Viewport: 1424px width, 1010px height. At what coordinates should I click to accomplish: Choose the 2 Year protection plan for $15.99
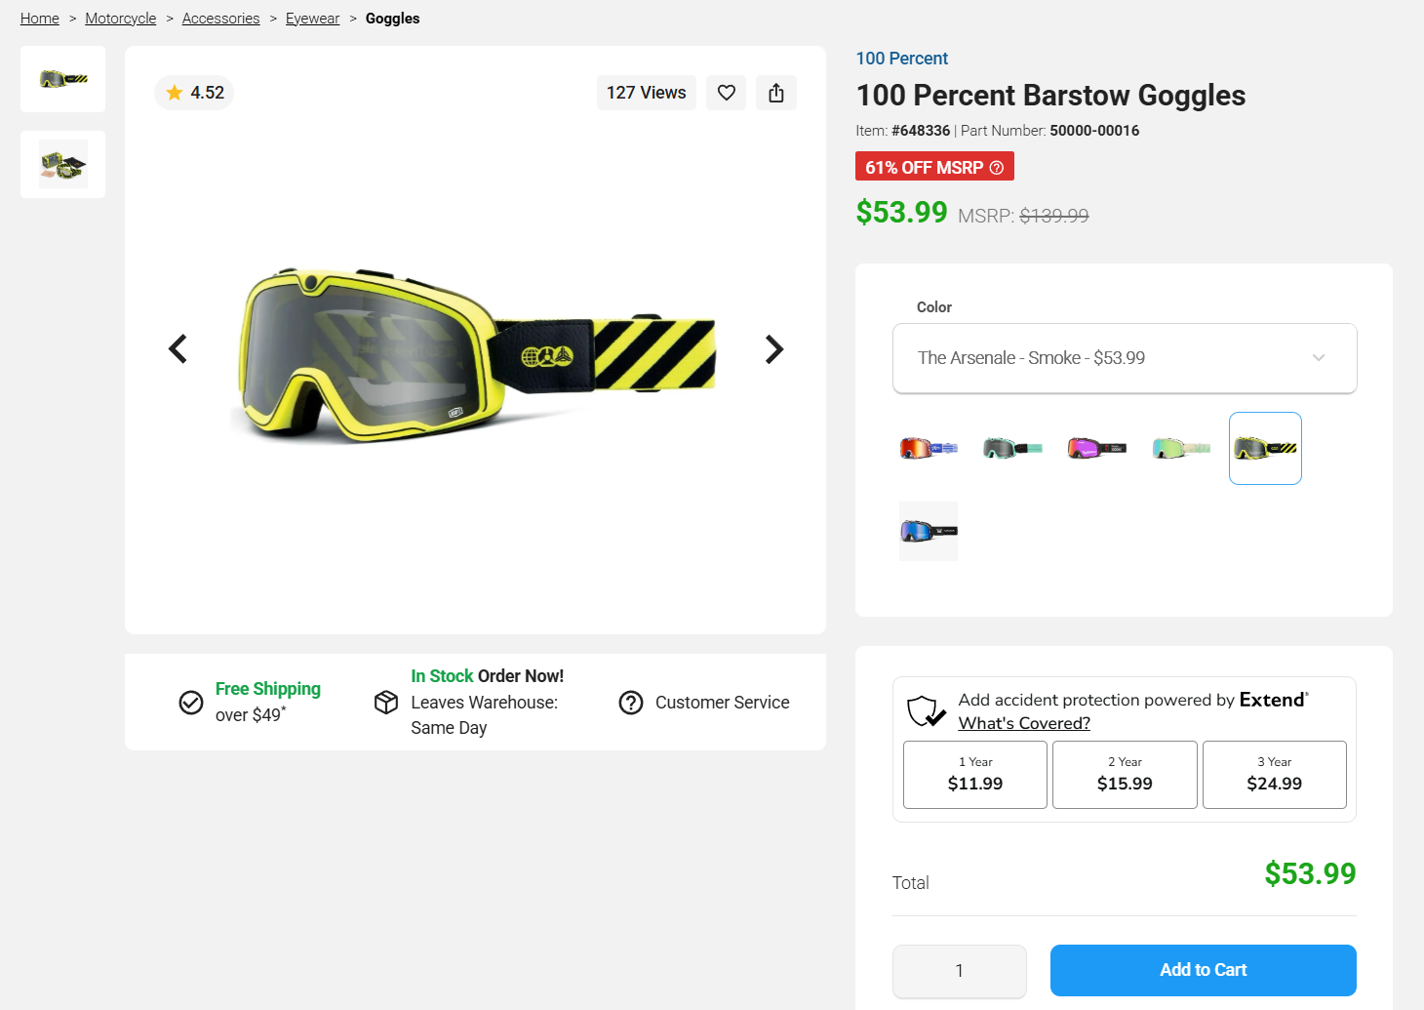pos(1125,775)
